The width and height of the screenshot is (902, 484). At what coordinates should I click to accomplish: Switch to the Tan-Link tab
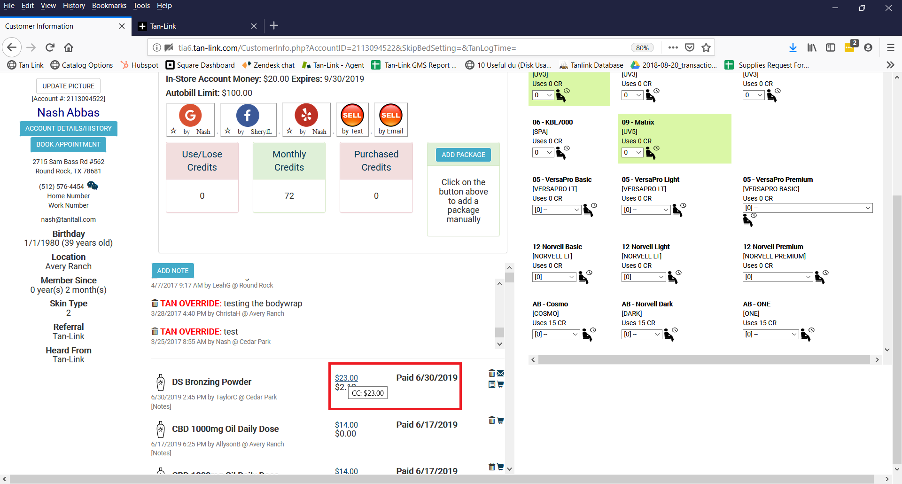[x=197, y=26]
